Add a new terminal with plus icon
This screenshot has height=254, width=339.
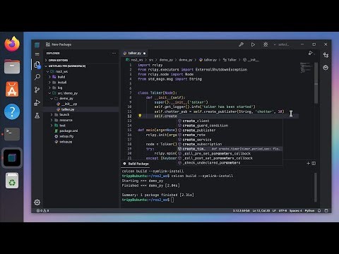click(308, 163)
